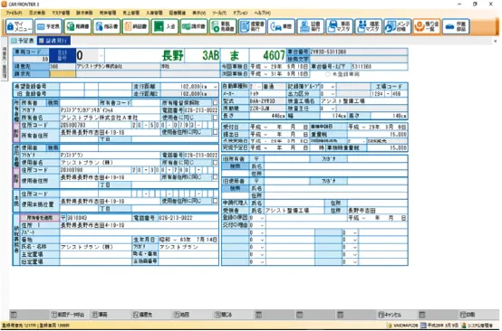Open the 入金 payment toolbar button

pyautogui.click(x=165, y=26)
